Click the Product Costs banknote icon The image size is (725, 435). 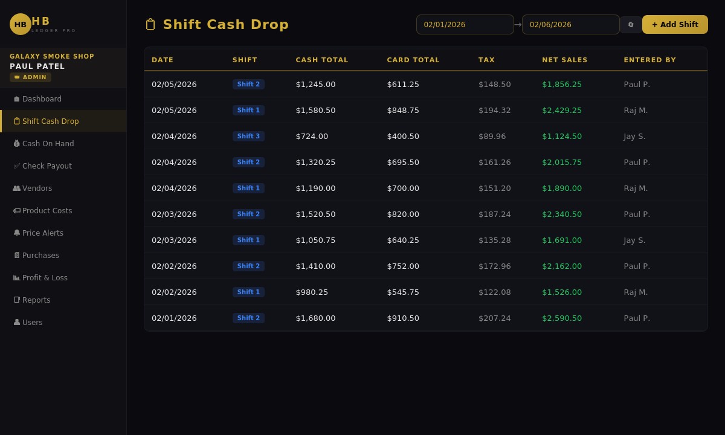tap(17, 211)
